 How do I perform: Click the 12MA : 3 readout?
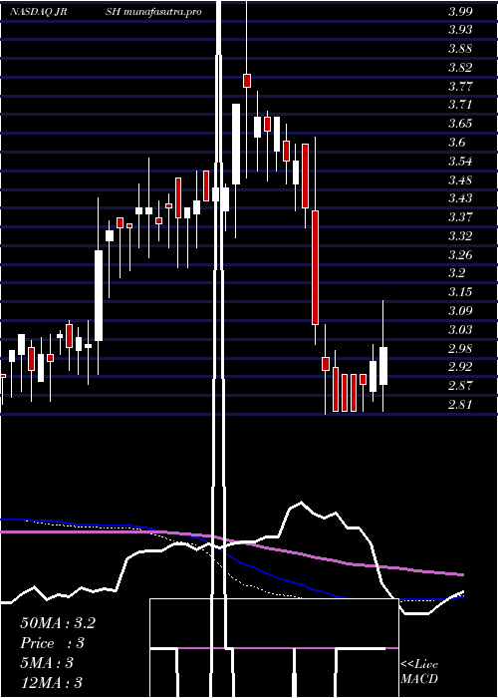51,683
